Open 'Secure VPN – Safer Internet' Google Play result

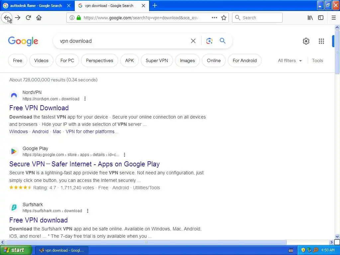(x=85, y=164)
